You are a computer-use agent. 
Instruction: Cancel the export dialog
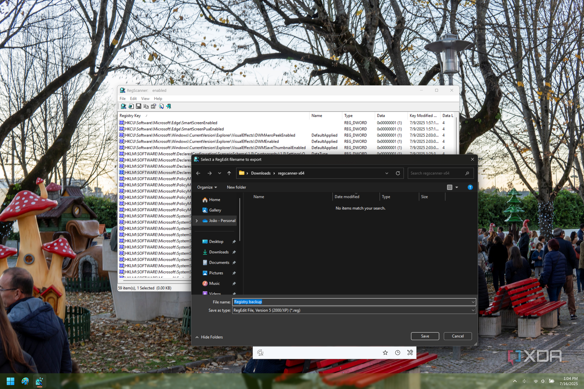point(457,336)
